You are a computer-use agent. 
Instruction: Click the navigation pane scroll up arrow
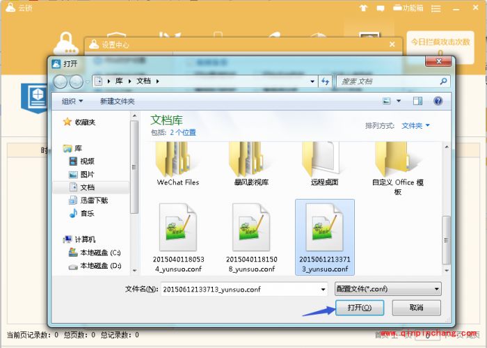coord(134,116)
